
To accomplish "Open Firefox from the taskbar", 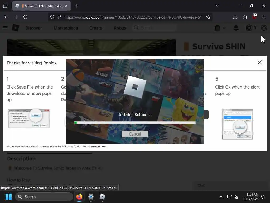I will [x=79, y=197].
